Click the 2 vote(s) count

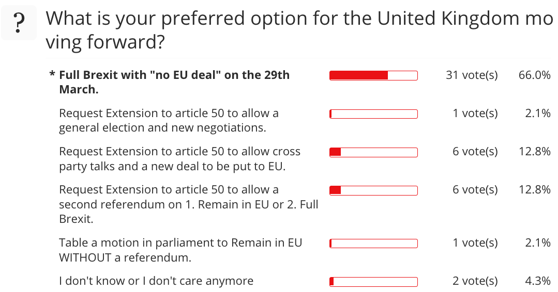click(x=475, y=281)
